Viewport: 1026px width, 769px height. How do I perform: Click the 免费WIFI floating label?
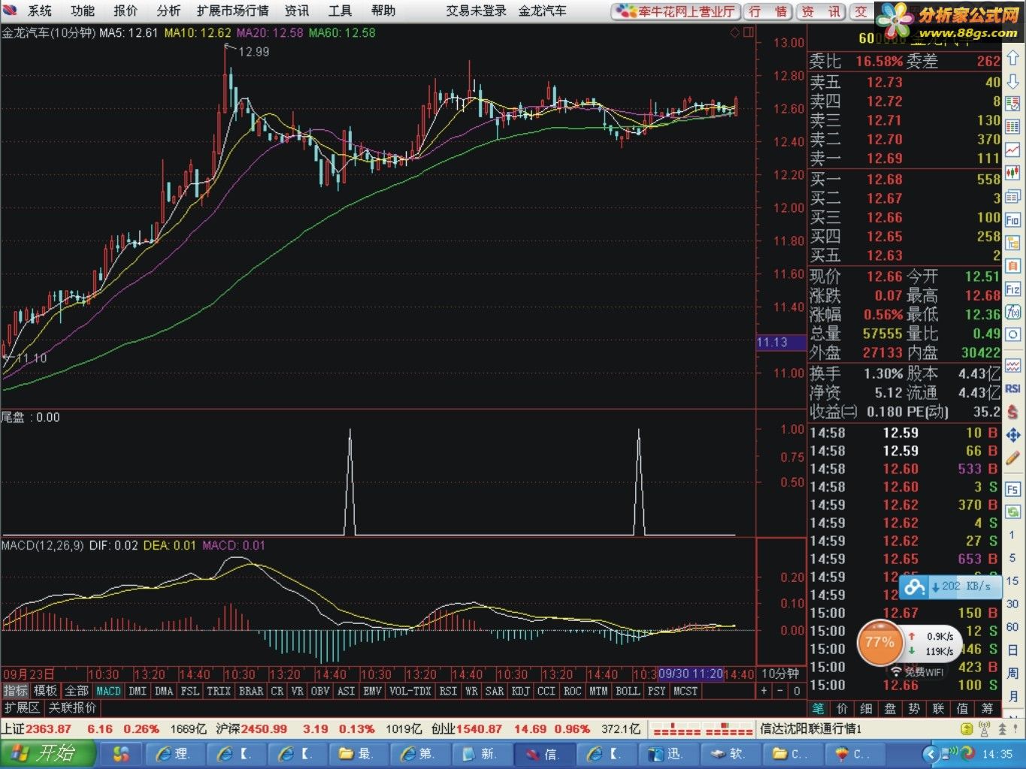point(917,672)
